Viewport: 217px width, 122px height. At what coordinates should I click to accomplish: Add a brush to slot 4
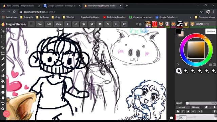click(x=200, y=71)
